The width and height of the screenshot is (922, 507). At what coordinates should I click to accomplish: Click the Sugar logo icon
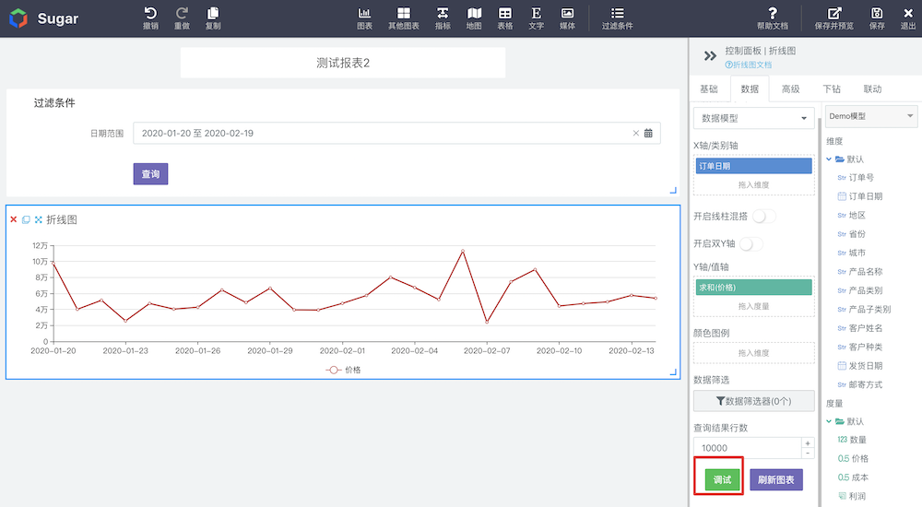(x=18, y=18)
